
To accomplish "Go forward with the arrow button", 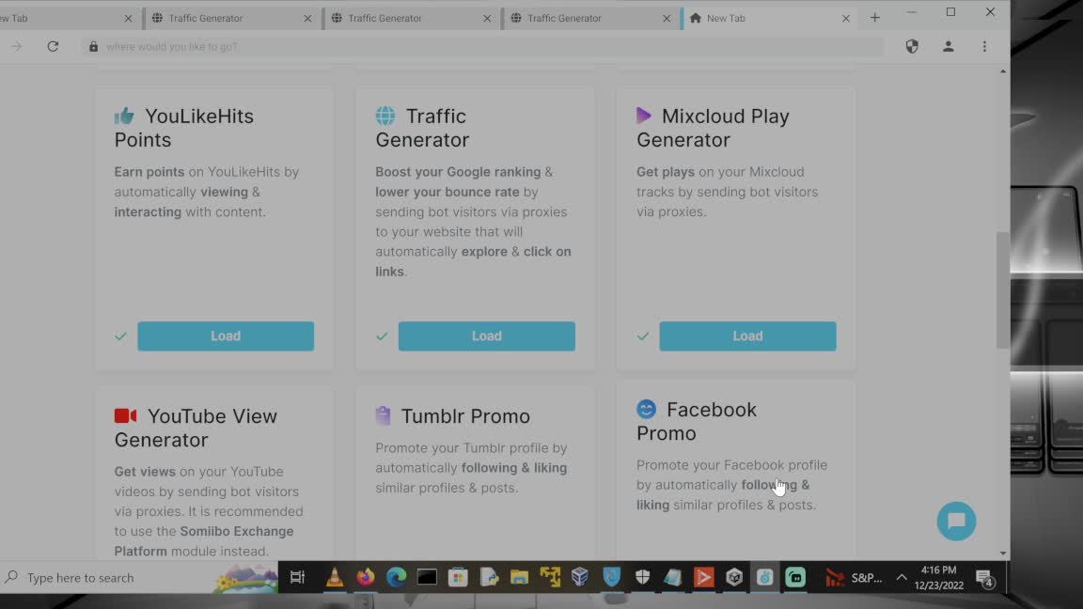I will click(17, 46).
